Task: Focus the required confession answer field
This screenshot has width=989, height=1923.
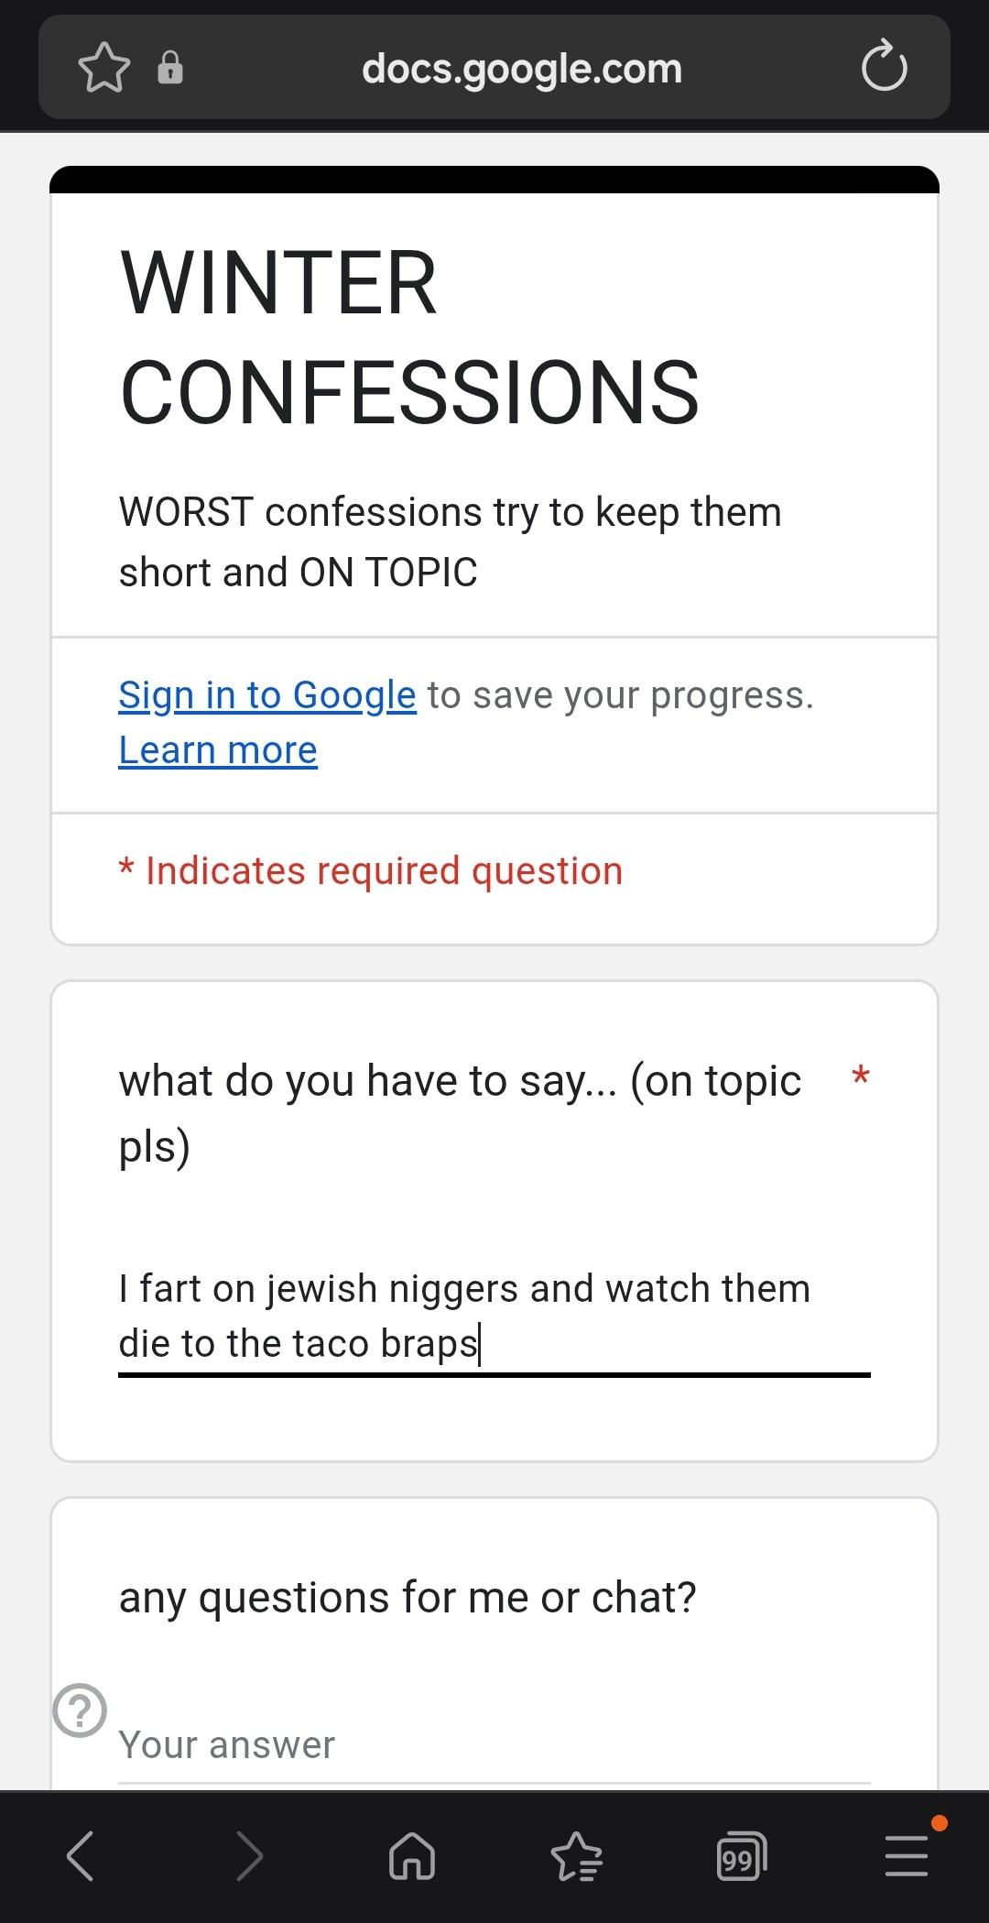Action: (493, 1316)
